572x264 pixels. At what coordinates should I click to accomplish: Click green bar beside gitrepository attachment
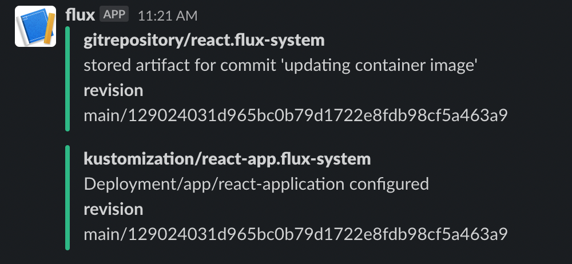[67, 79]
